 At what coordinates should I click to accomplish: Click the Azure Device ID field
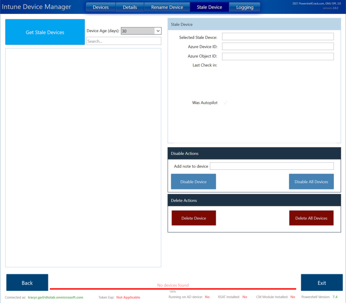(x=278, y=46)
